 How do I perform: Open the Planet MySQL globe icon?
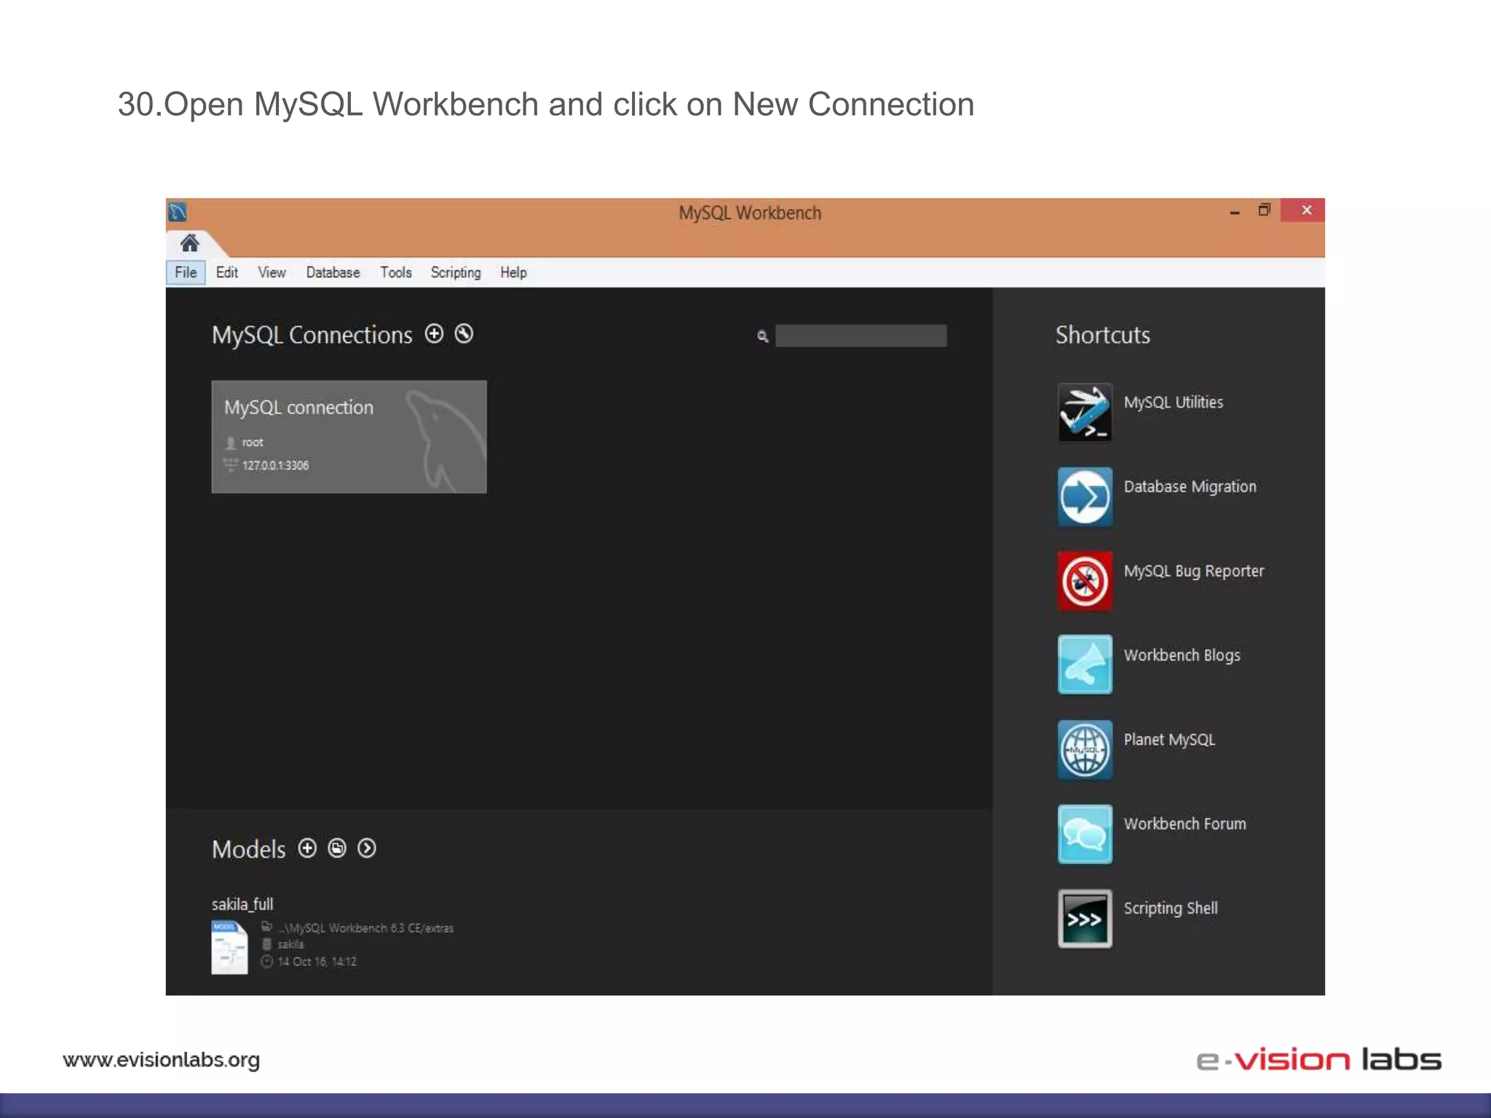pos(1085,750)
